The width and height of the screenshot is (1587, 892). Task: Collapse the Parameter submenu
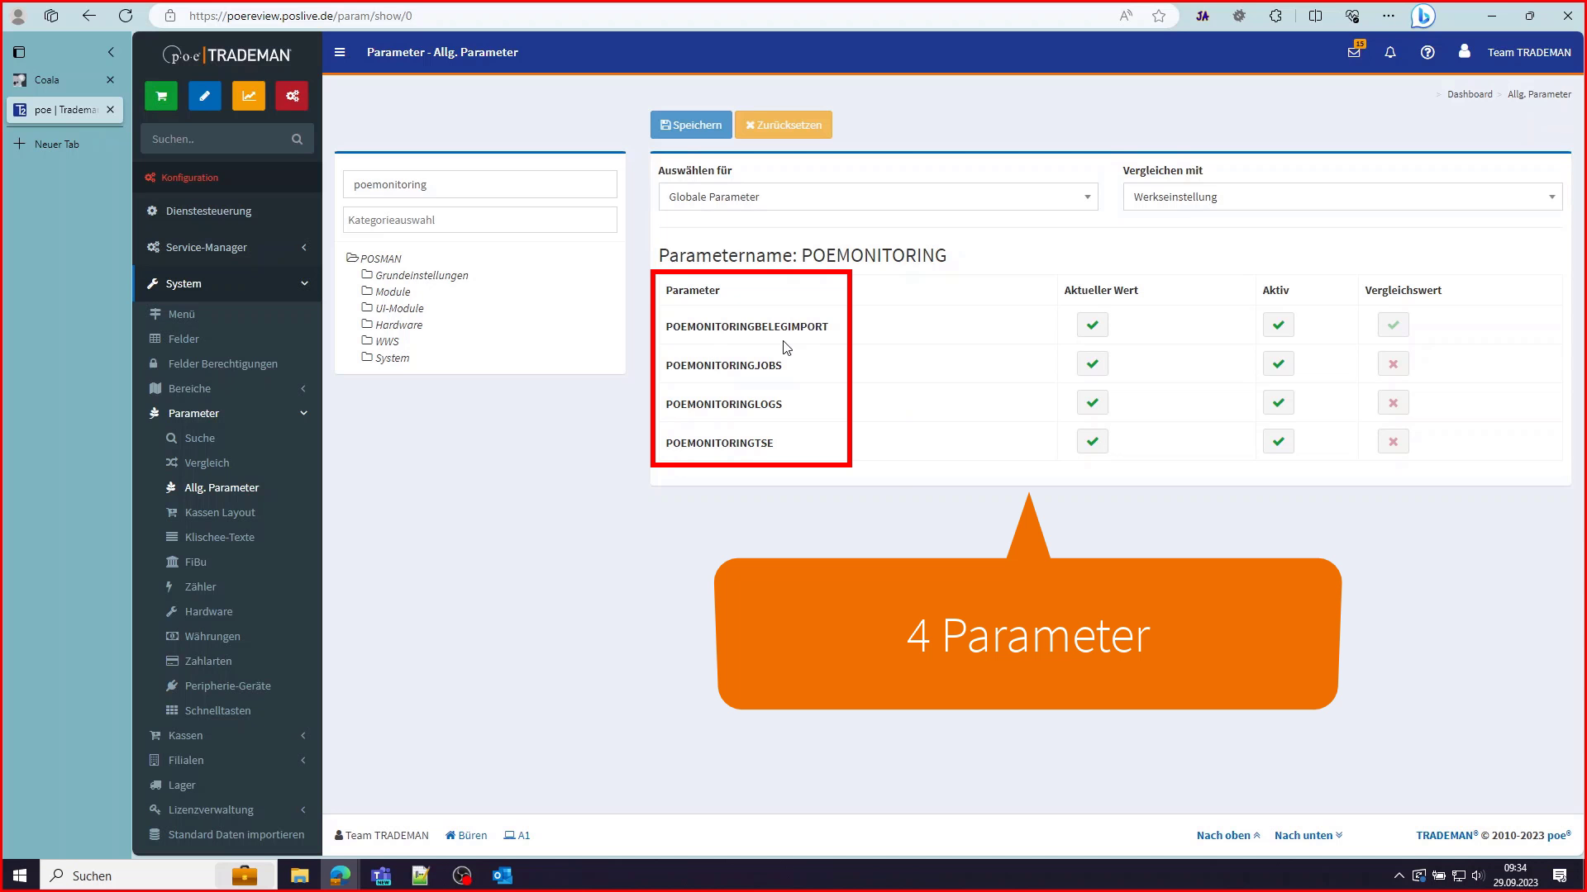pyautogui.click(x=227, y=413)
